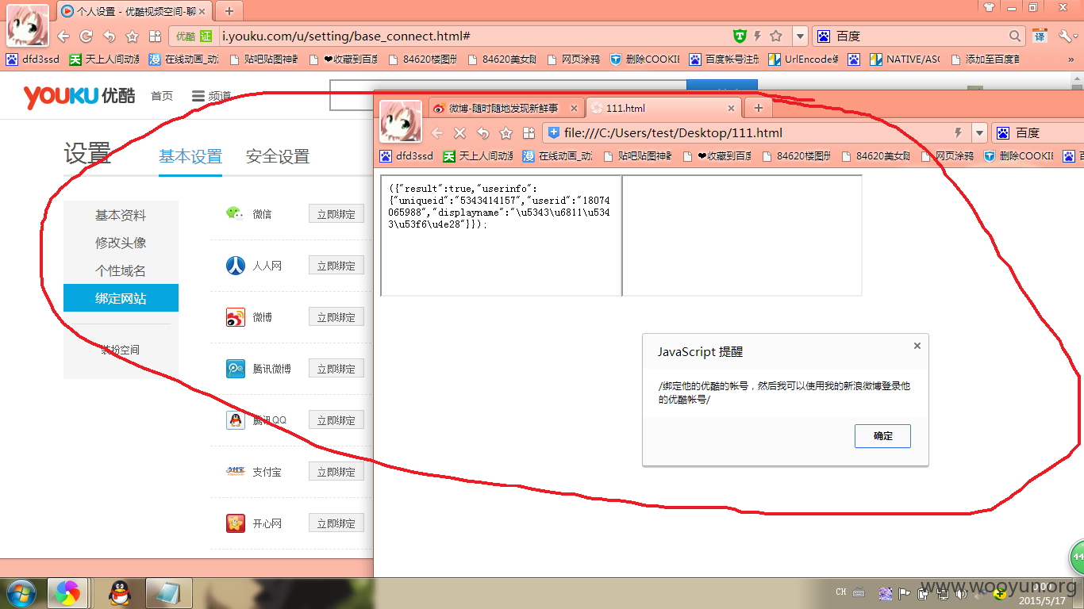Switch to the 微博 tab in front window
Screen dimensions: 1084x609
point(505,109)
